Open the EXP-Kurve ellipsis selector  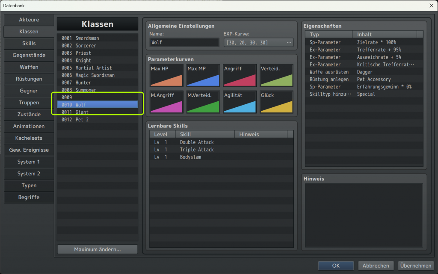click(289, 43)
